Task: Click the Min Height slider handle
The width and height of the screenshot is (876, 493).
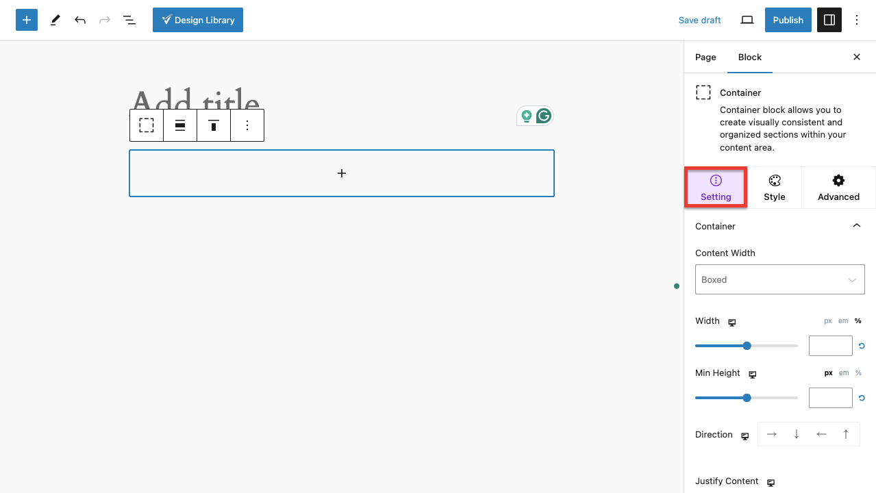Action: tap(747, 398)
